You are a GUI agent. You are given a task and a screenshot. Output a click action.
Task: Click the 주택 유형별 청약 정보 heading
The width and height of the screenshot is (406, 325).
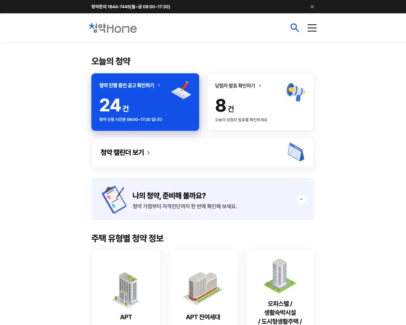click(x=128, y=238)
